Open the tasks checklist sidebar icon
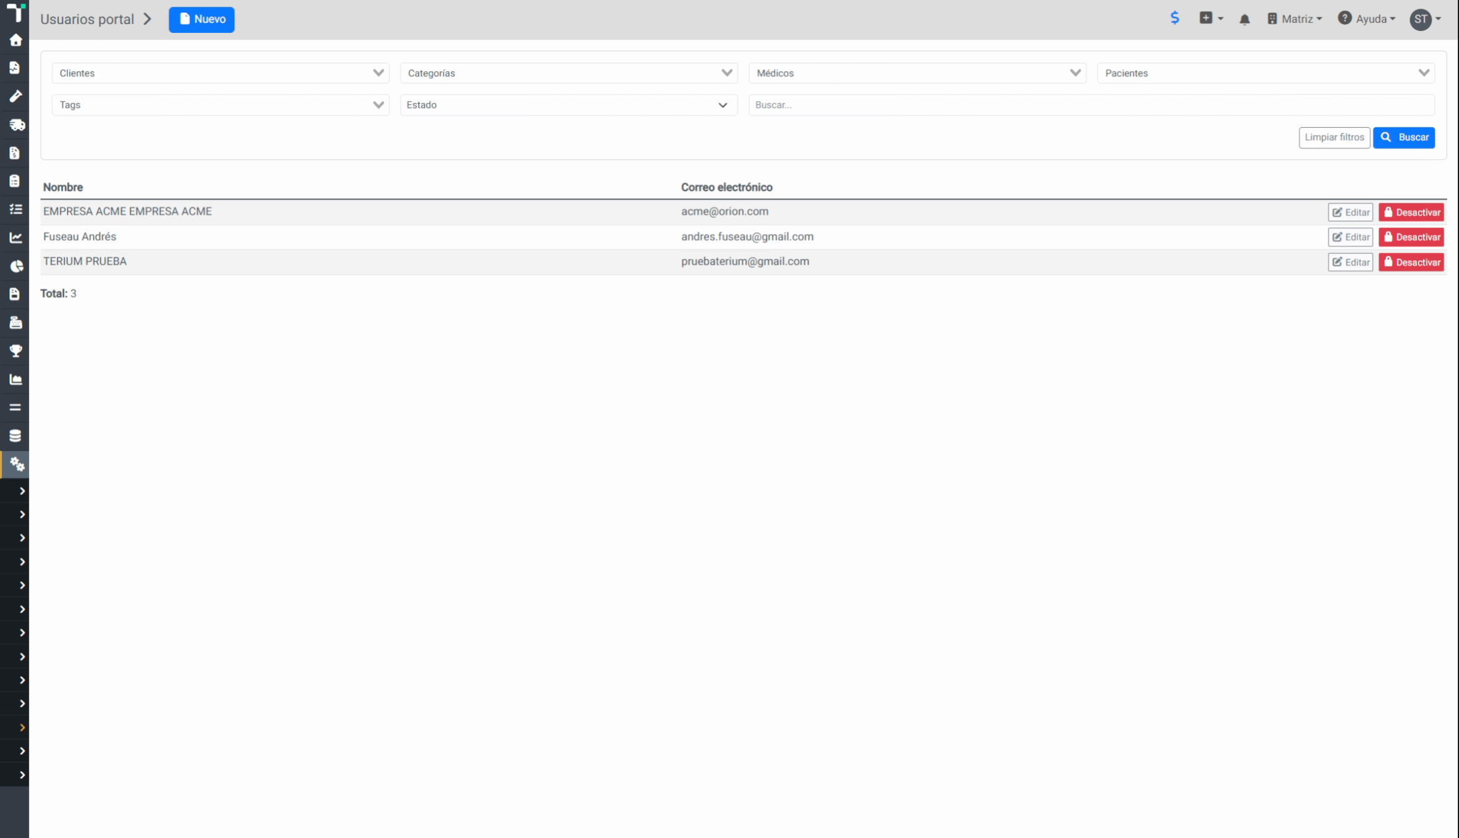Viewport: 1459px width, 838px height. click(x=16, y=209)
